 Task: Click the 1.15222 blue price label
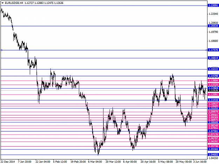[x=213, y=69]
